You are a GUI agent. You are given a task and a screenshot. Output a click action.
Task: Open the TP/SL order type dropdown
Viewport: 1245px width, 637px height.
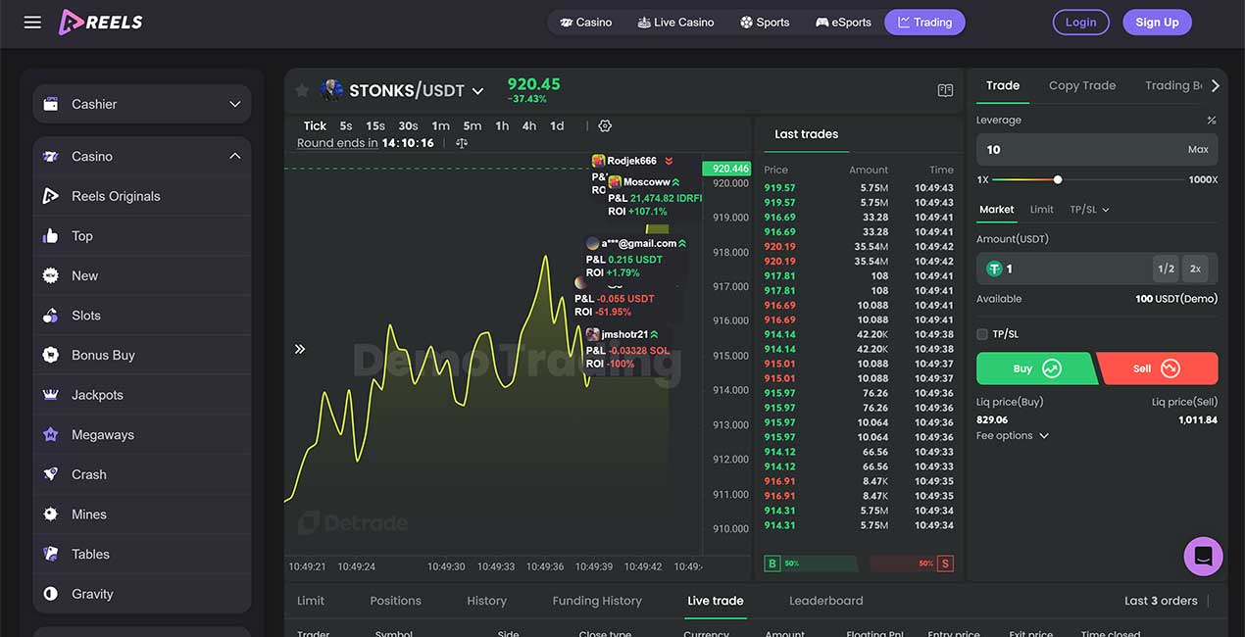pyautogui.click(x=1089, y=210)
